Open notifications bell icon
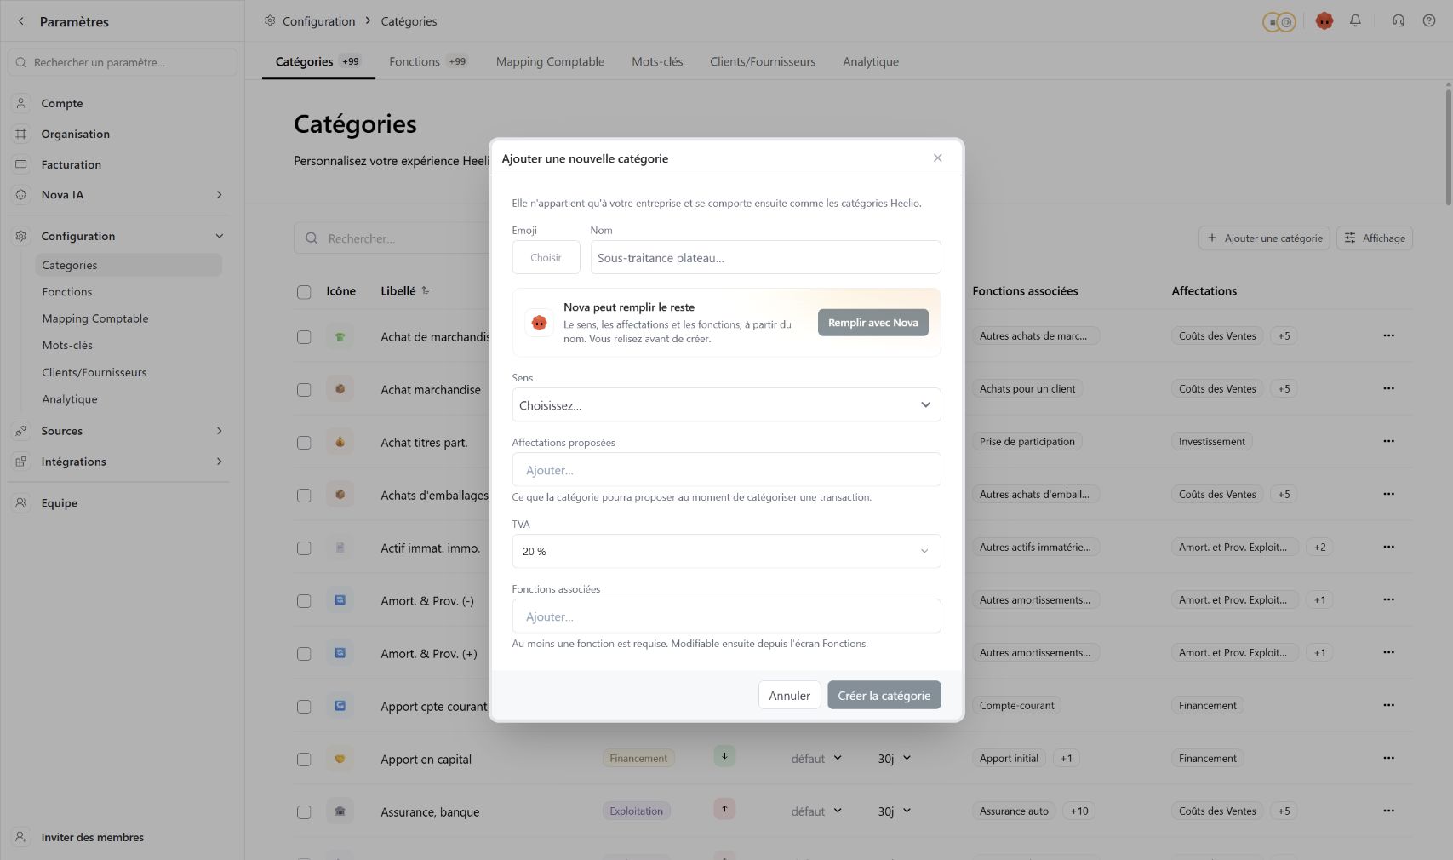 pyautogui.click(x=1355, y=20)
